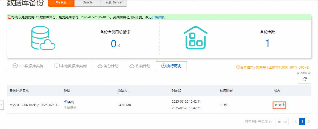Click the cube icon on ECS数据库实例 tab
The width and height of the screenshot is (318, 129).
(15, 66)
